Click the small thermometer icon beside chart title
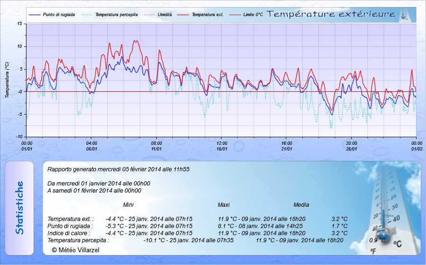This screenshot has height=265, width=426. coord(403,15)
